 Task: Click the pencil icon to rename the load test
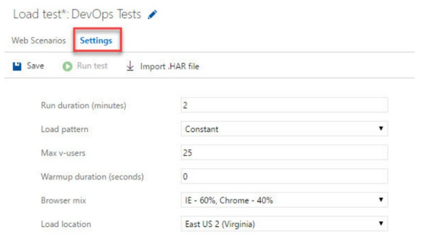(152, 14)
